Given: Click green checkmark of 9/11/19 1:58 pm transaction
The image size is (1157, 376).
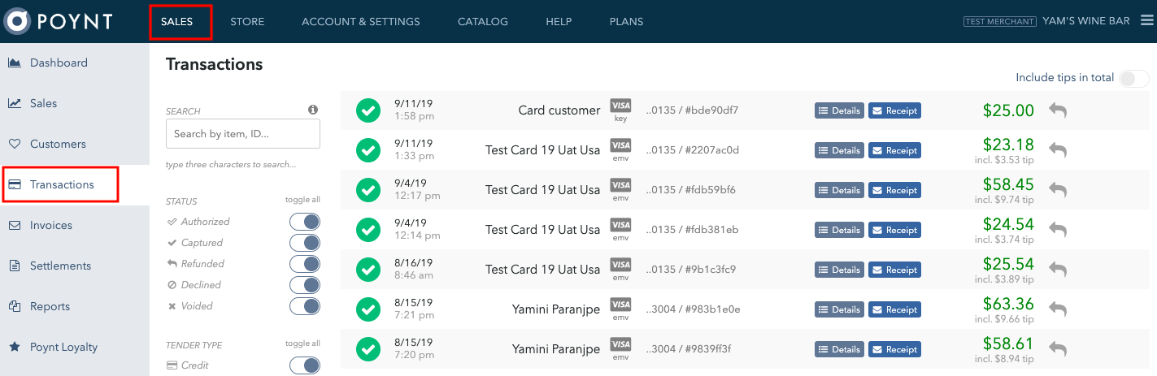Looking at the screenshot, I should 368,110.
